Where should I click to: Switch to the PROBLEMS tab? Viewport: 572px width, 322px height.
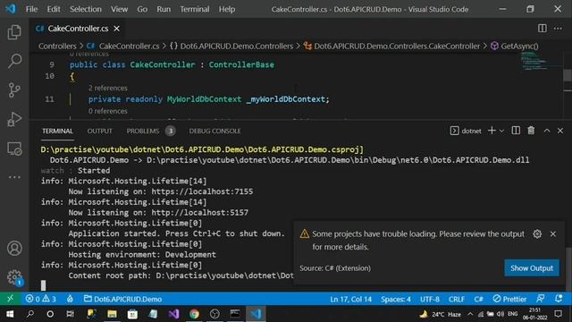(151, 131)
